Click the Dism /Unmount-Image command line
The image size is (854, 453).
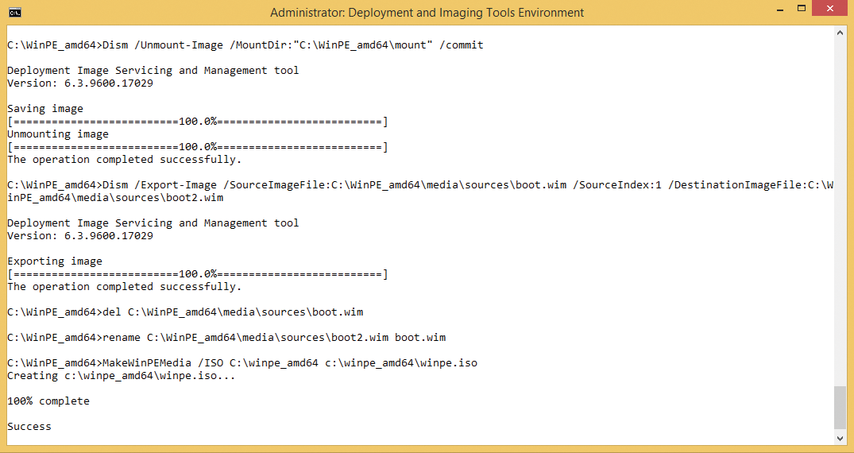click(x=245, y=45)
